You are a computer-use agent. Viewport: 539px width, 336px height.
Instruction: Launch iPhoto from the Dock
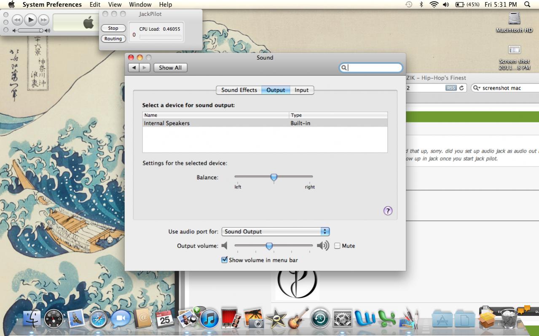(x=254, y=318)
